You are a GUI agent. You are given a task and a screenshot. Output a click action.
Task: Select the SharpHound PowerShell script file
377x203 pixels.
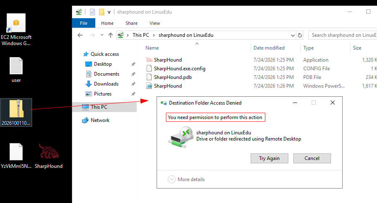point(168,86)
